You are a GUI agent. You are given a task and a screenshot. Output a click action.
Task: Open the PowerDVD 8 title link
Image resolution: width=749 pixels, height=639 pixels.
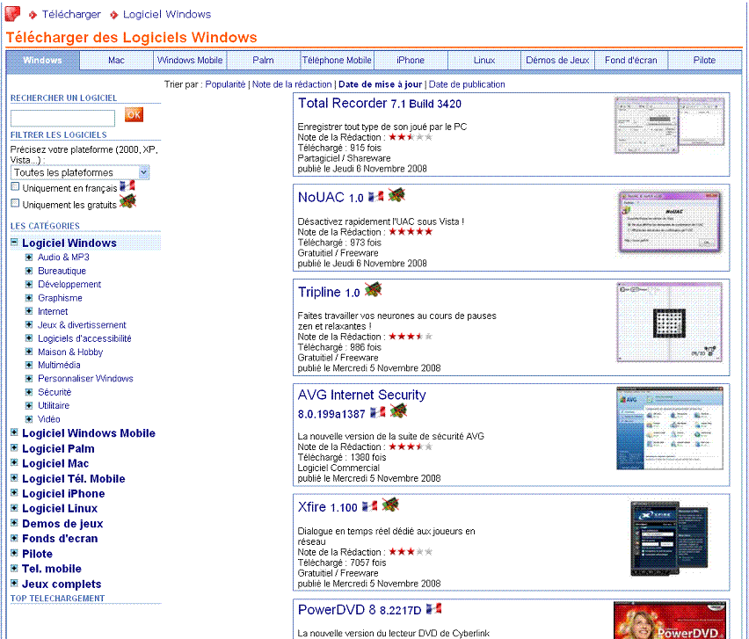(x=360, y=610)
